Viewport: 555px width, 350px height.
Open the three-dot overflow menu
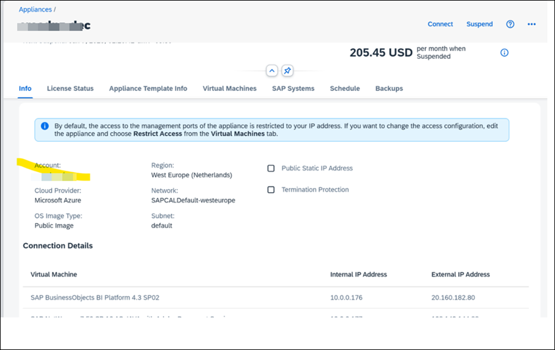pyautogui.click(x=532, y=24)
